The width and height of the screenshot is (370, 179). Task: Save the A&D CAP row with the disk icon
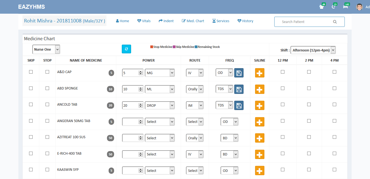[x=239, y=73]
